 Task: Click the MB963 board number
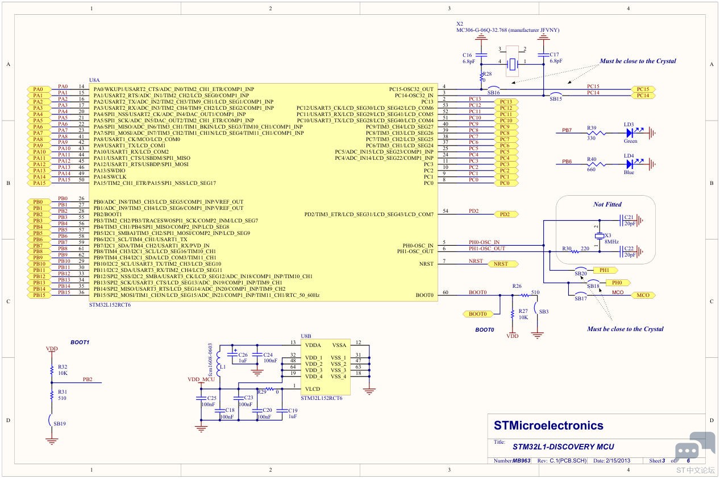click(x=521, y=461)
